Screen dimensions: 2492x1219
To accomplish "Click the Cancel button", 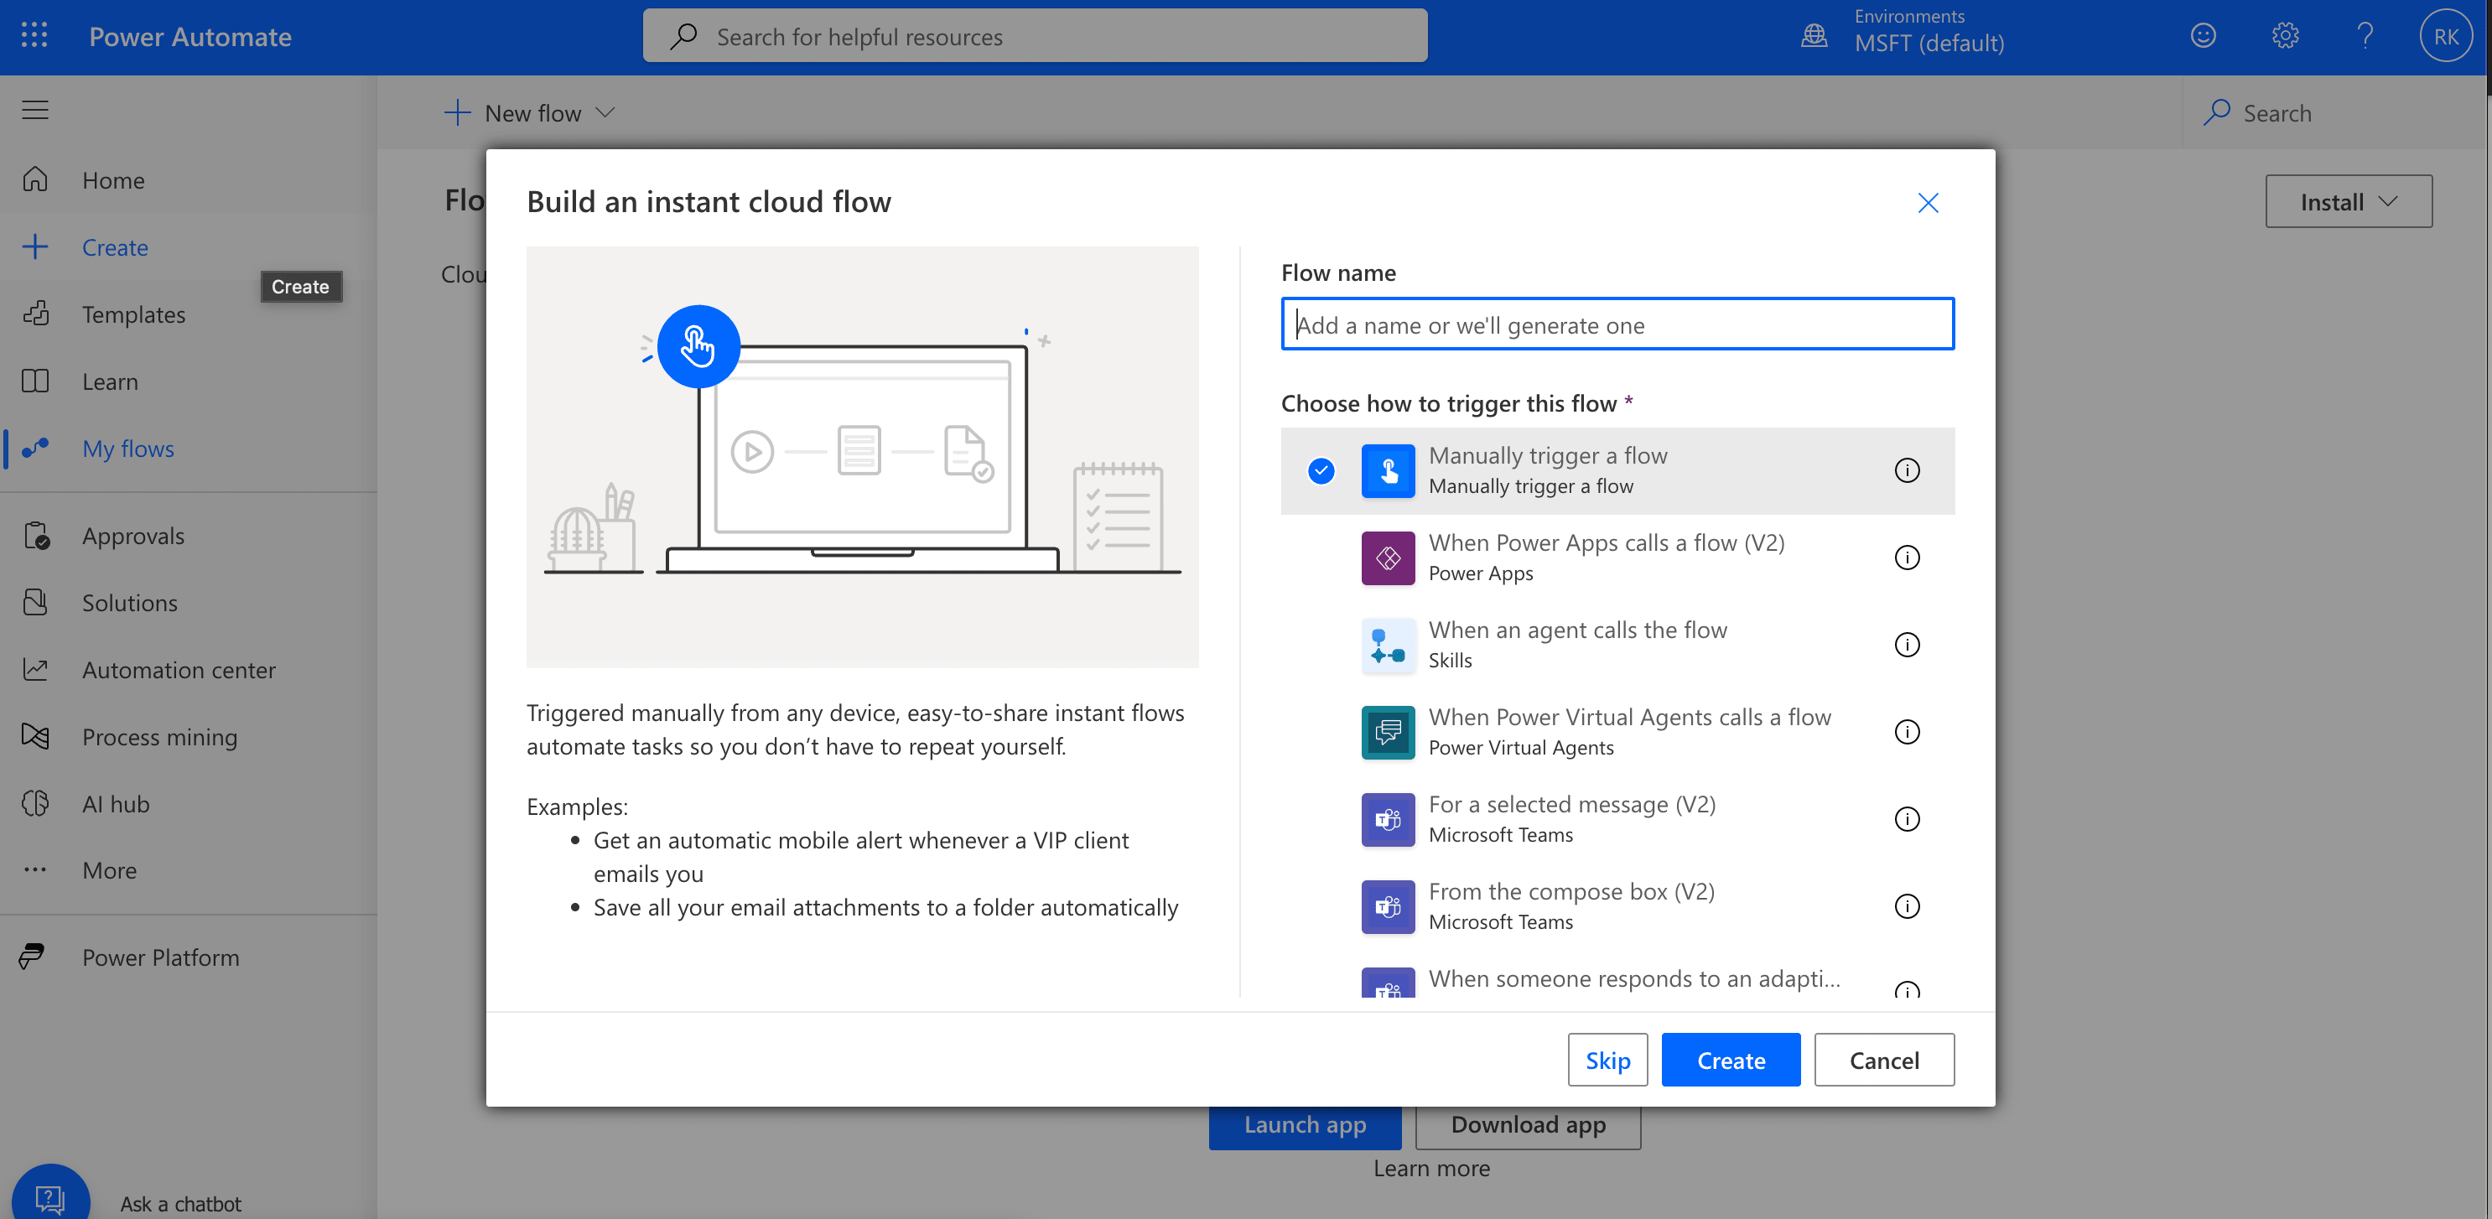I will 1883,1061.
